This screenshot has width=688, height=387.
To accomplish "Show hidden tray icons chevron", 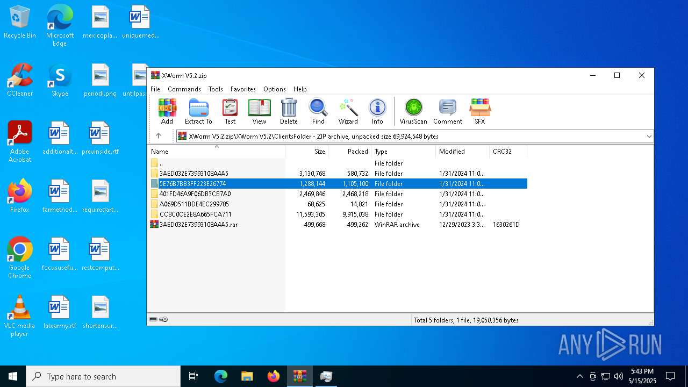I will pos(579,376).
